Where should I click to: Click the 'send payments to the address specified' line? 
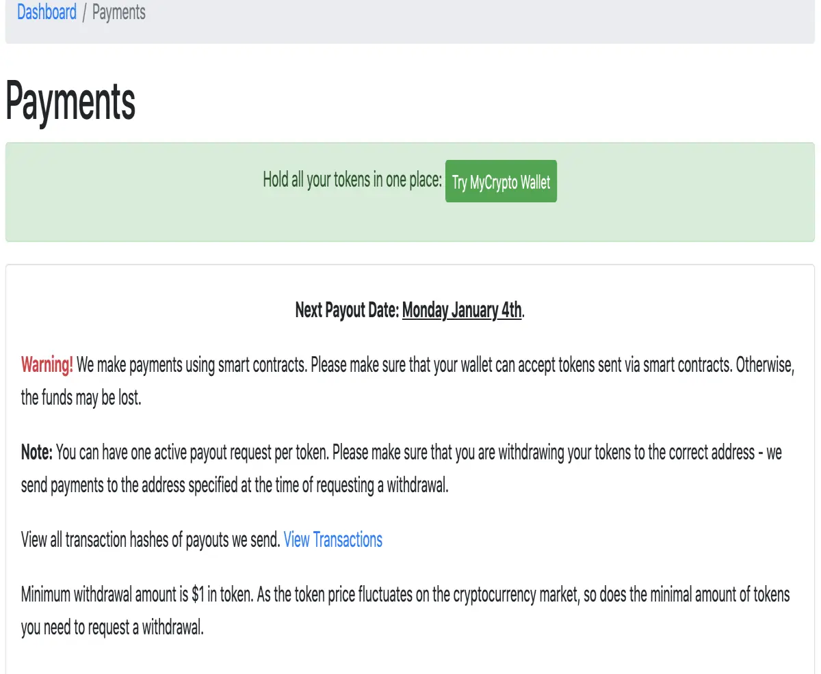[235, 487]
